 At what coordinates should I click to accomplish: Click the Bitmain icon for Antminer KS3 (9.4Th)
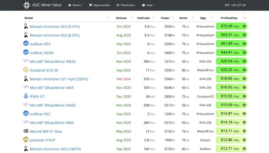click(26, 26)
